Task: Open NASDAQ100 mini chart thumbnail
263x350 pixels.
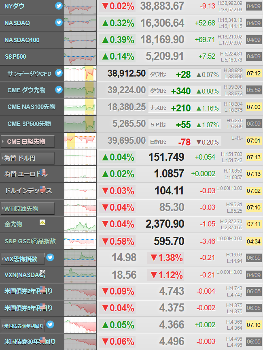Action: 80,40
